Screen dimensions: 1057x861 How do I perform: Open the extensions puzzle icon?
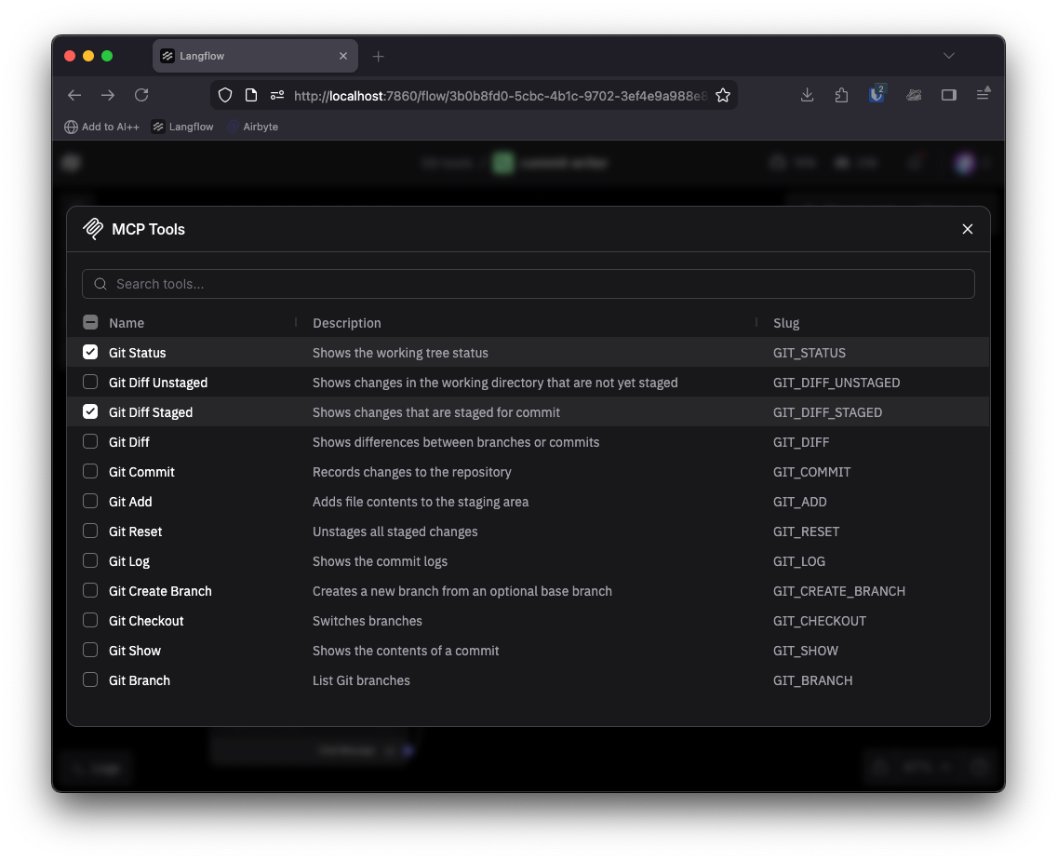click(841, 95)
